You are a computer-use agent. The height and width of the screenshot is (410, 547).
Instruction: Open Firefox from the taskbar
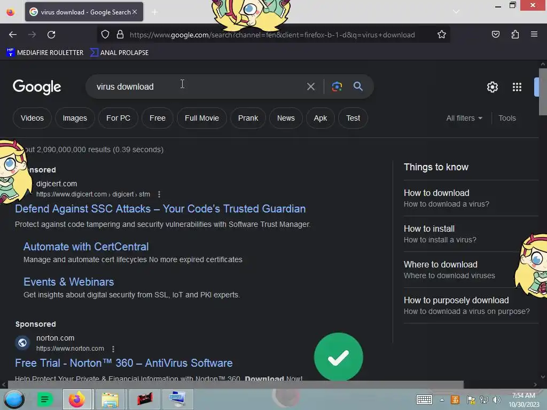(x=77, y=399)
